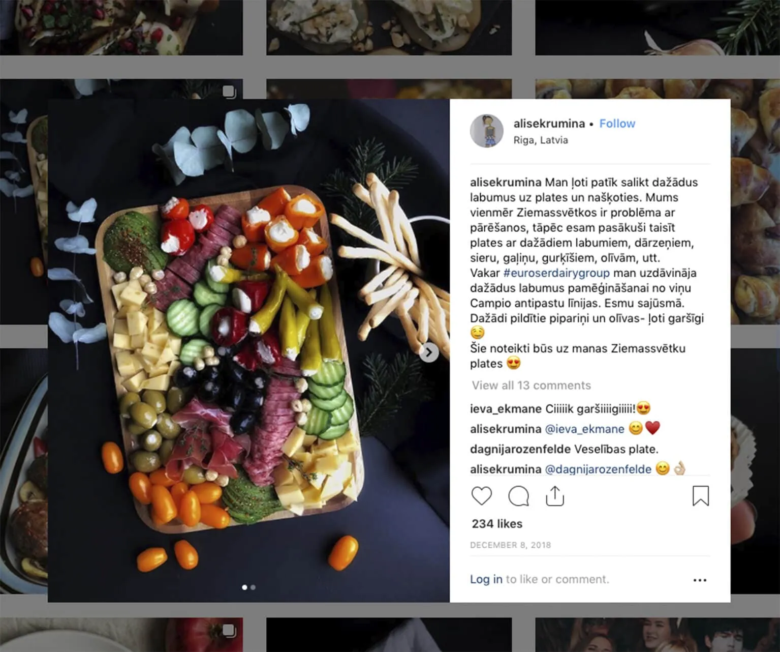Select the second carousel dot indicator
The height and width of the screenshot is (652, 780).
pyautogui.click(x=253, y=587)
